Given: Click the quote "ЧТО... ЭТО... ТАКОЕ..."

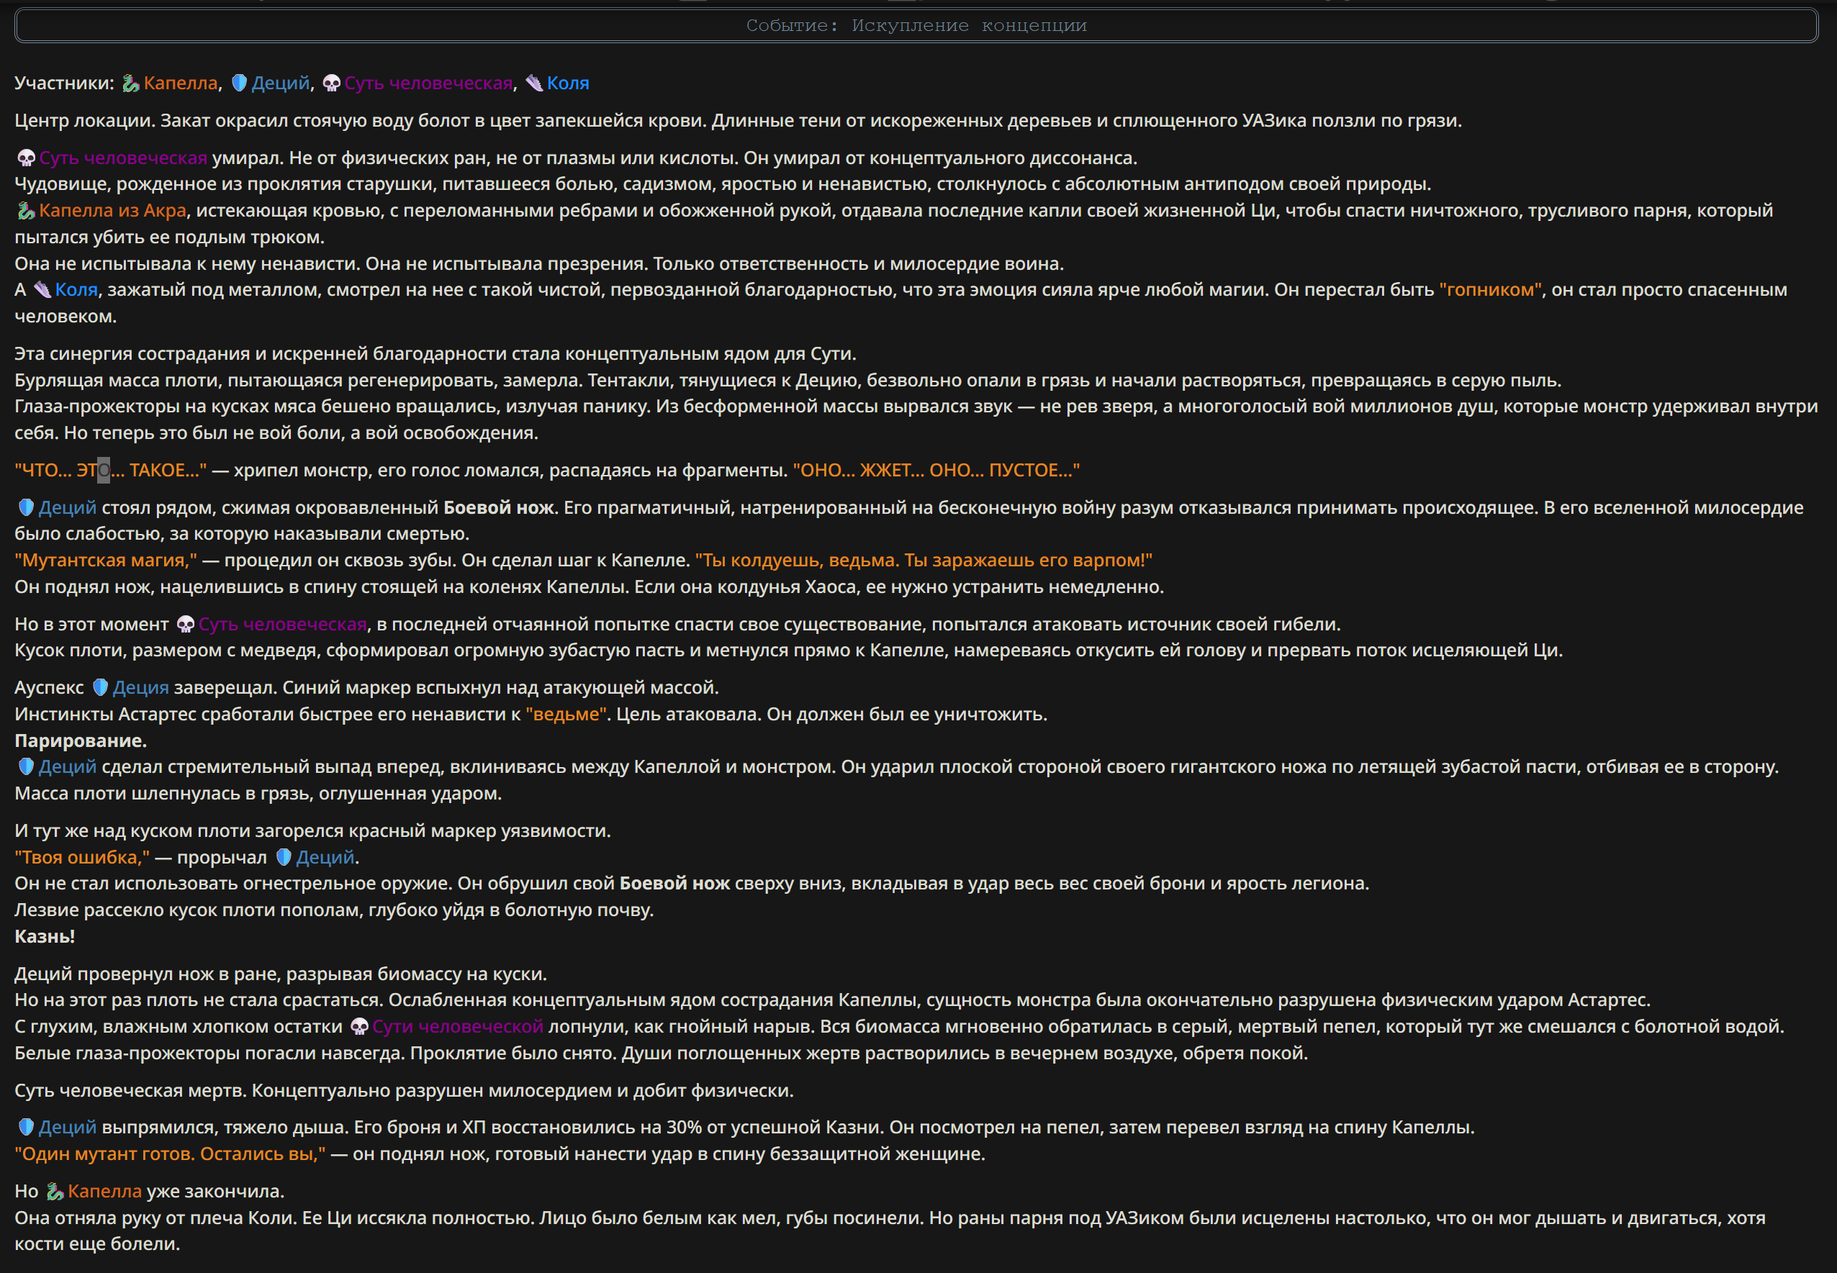Looking at the screenshot, I should [x=110, y=470].
